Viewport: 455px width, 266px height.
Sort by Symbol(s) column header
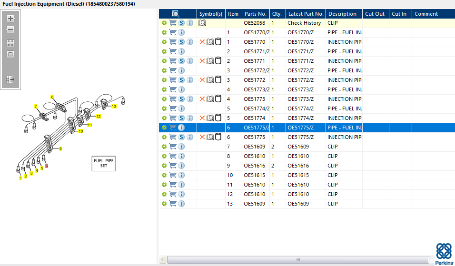coord(211,14)
